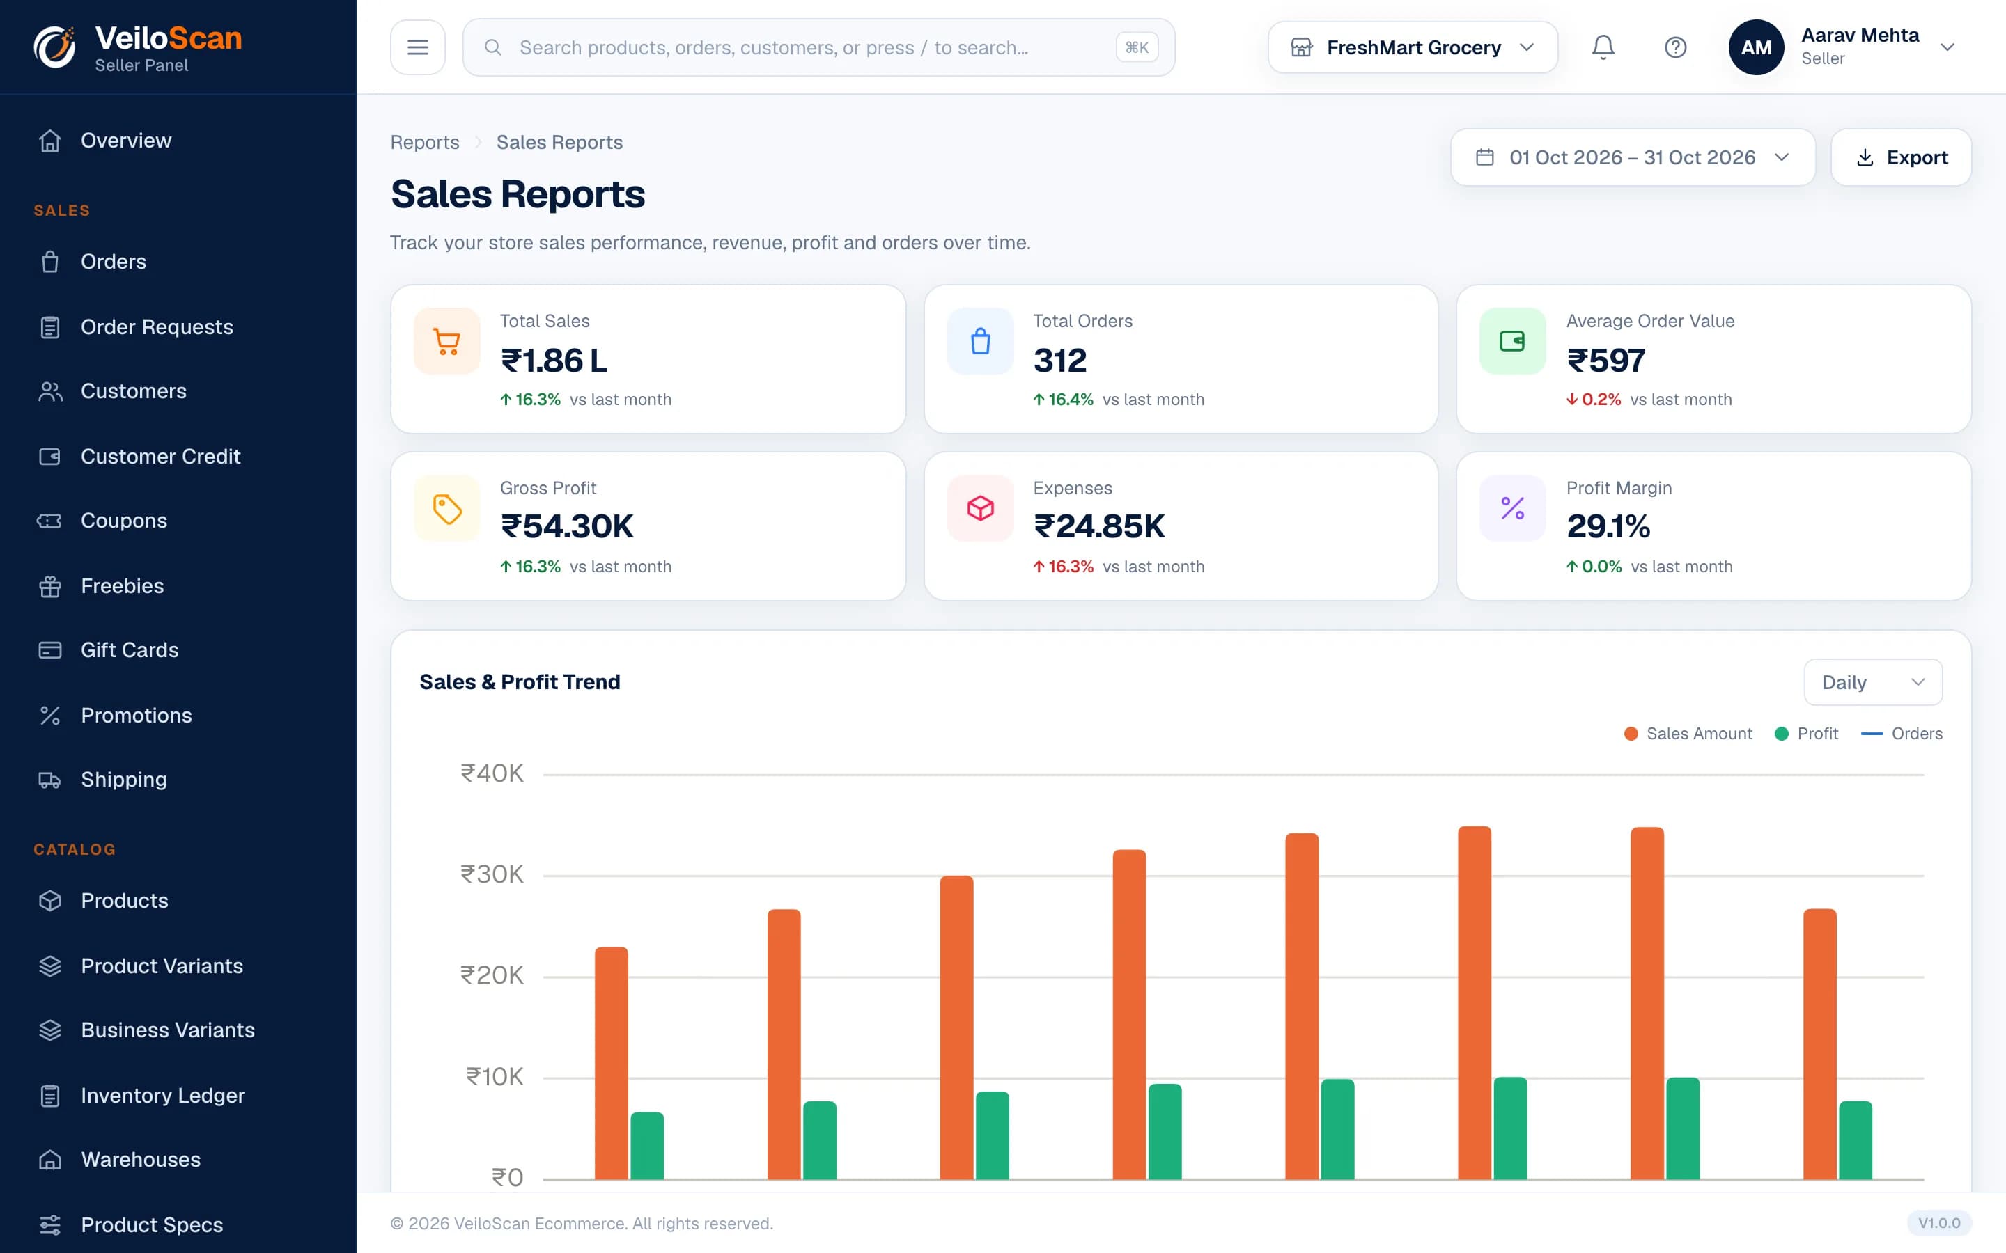Toggle Orders line series in legend
The width and height of the screenshot is (2006, 1253).
[1902, 734]
